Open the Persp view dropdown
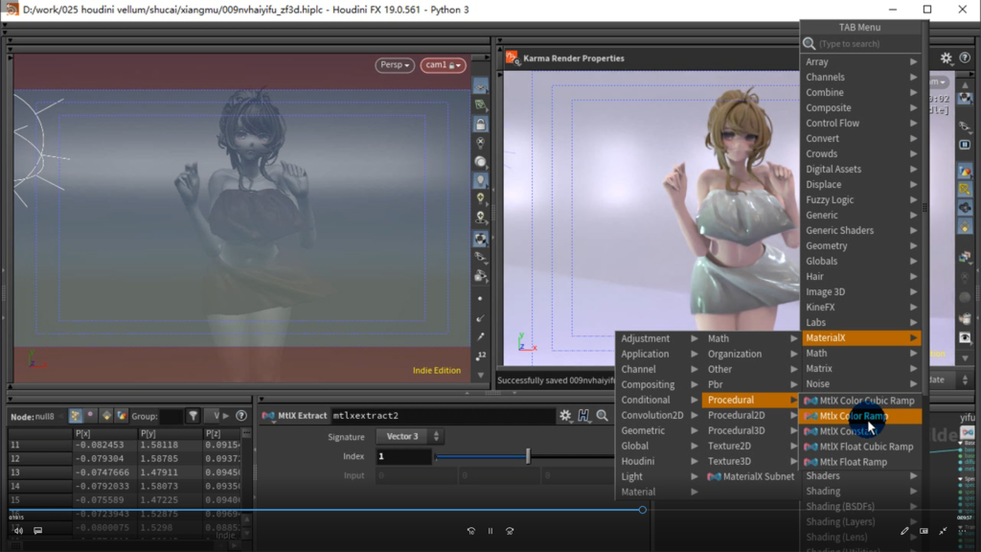Screen dimensions: 981x552 (x=394, y=65)
